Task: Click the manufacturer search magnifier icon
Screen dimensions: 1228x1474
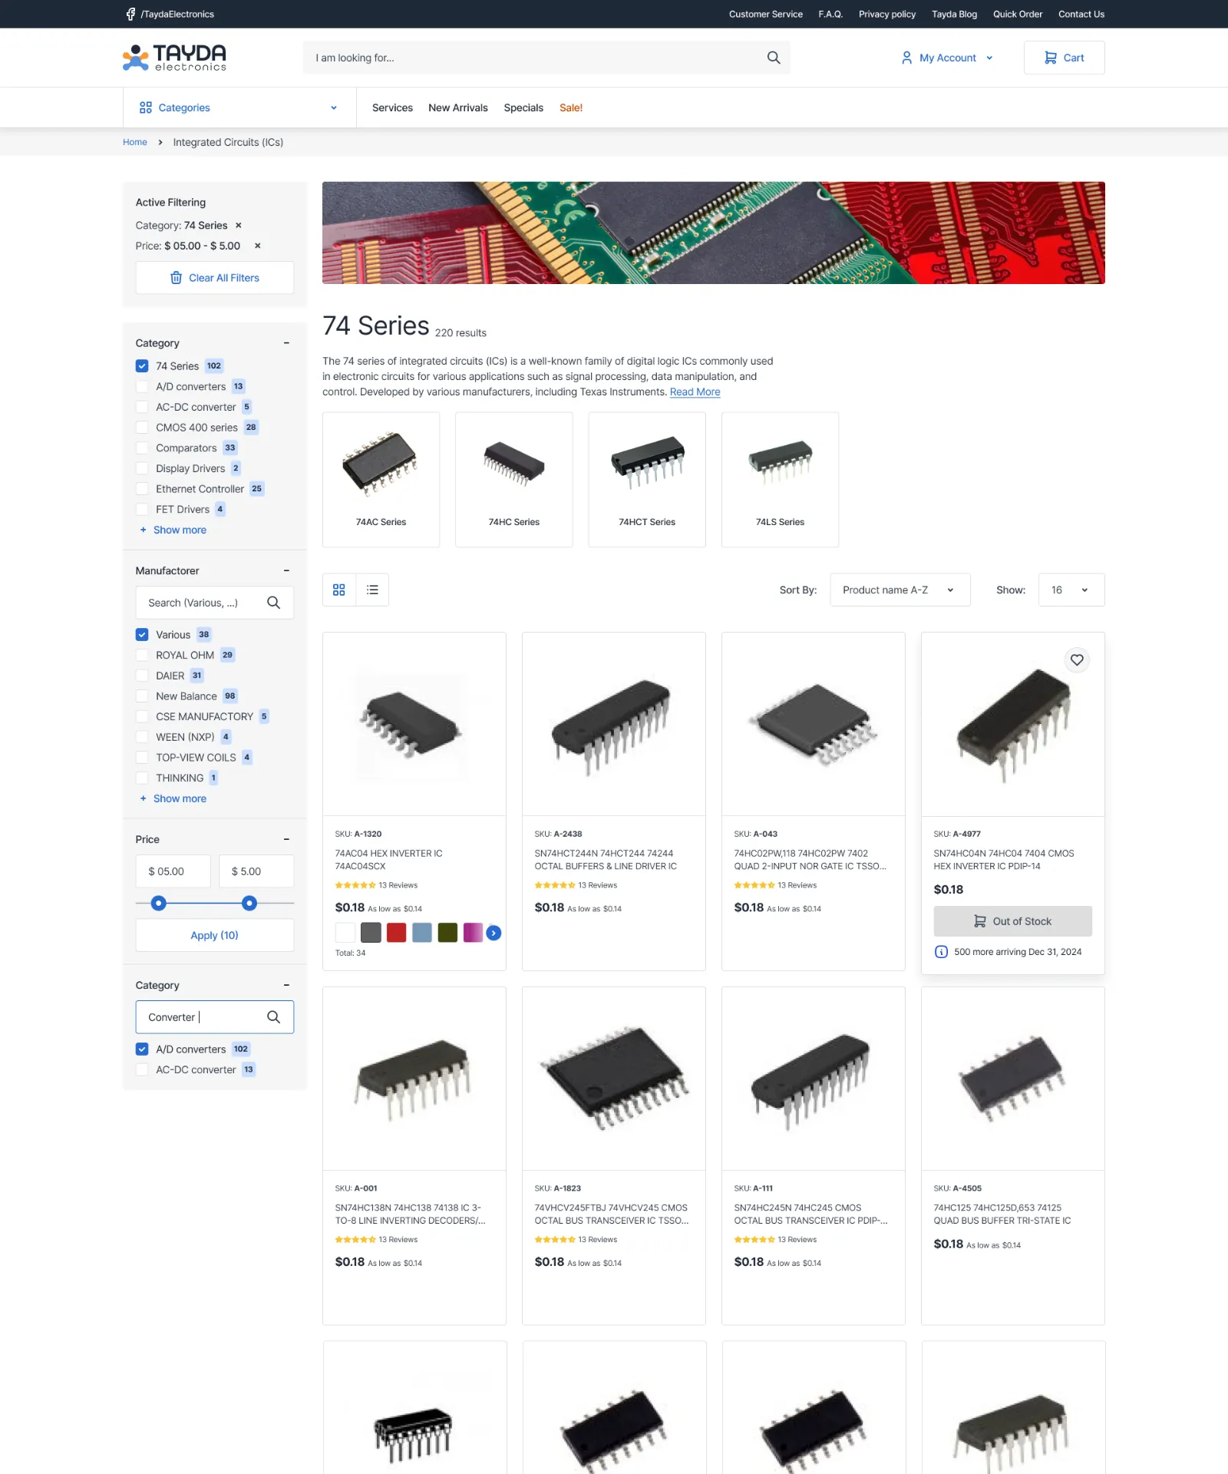Action: [273, 603]
